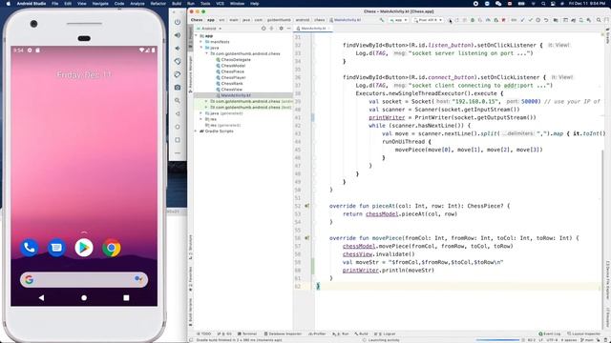This screenshot has width=611, height=343.
Task: Open the Android project view dropdown
Action: point(211,29)
